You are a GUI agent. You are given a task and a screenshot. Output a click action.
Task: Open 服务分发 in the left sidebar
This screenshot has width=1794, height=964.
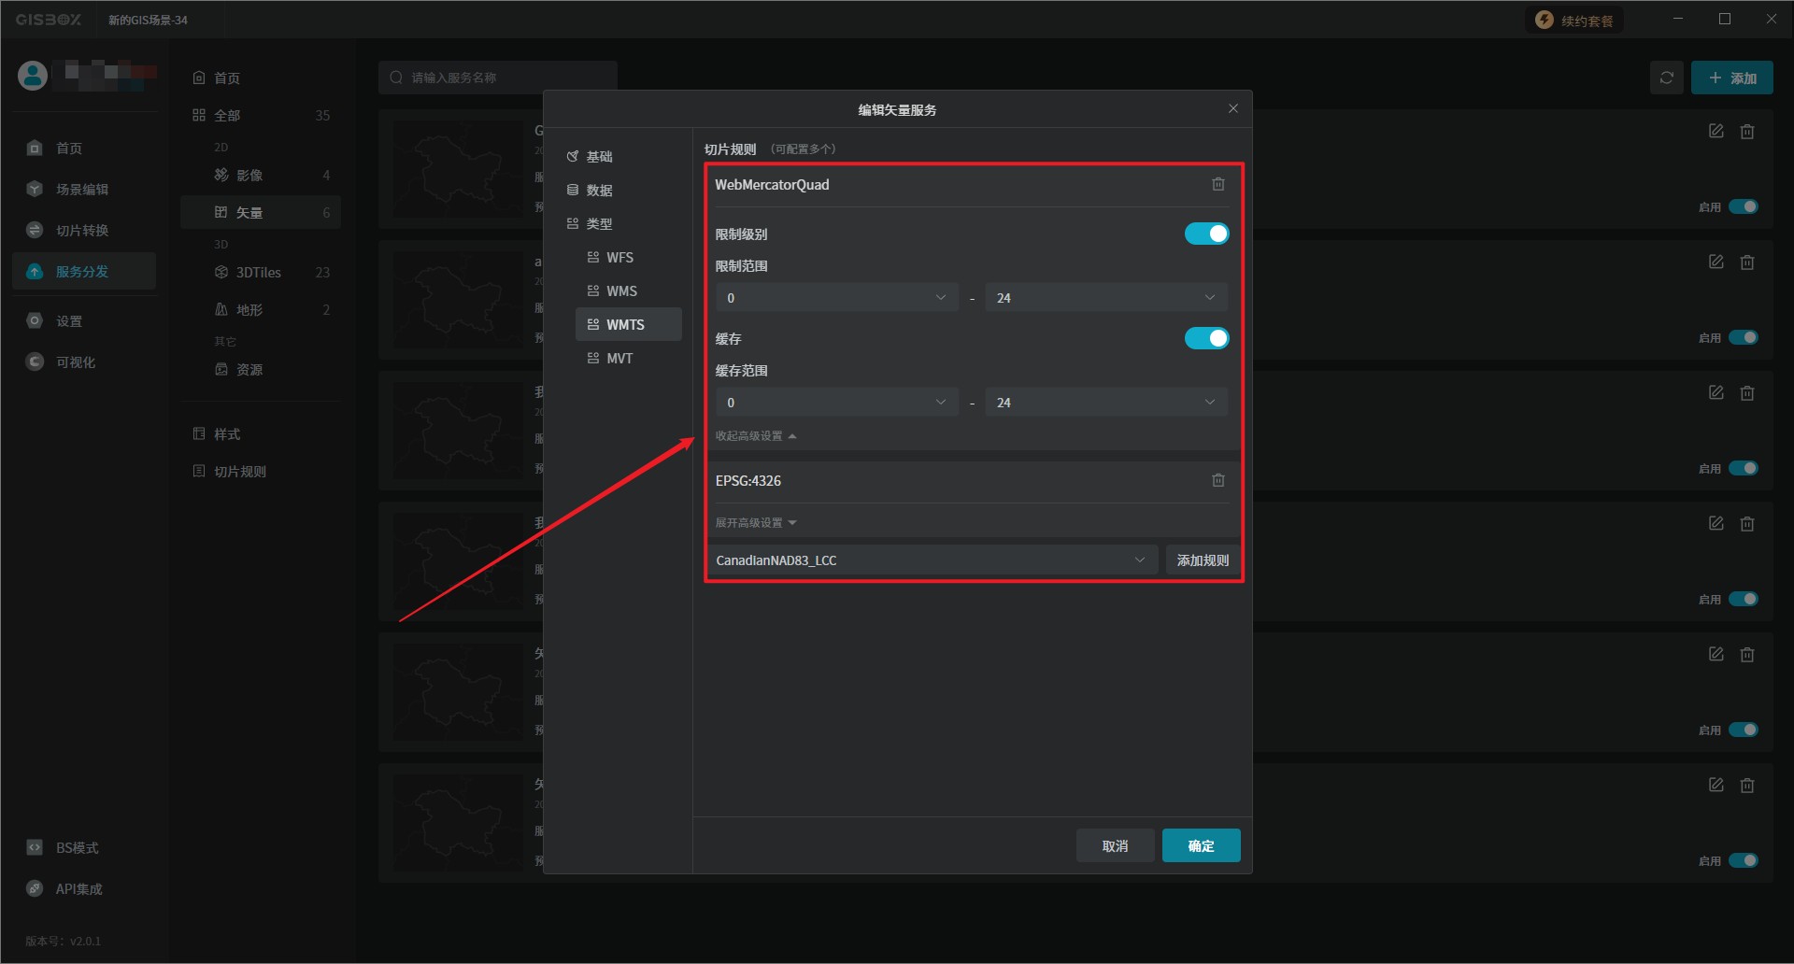82,272
